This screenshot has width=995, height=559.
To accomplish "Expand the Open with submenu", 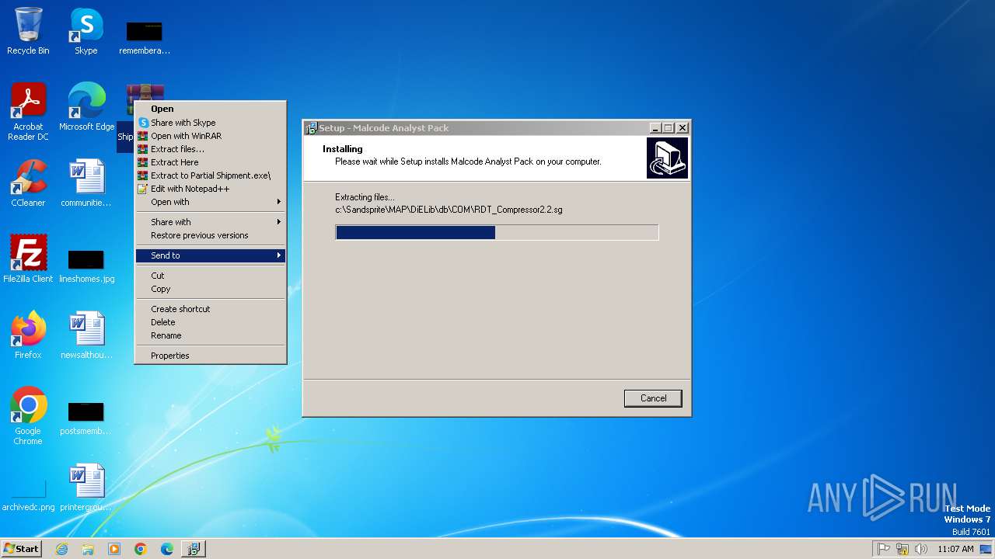I will 211,202.
